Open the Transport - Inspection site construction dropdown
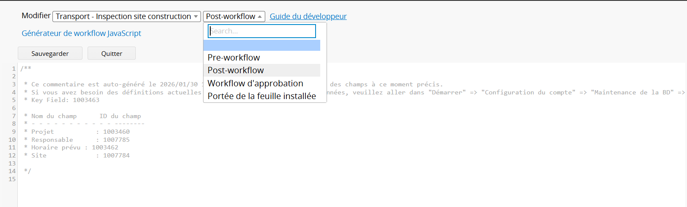The width and height of the screenshot is (687, 207). click(x=126, y=17)
